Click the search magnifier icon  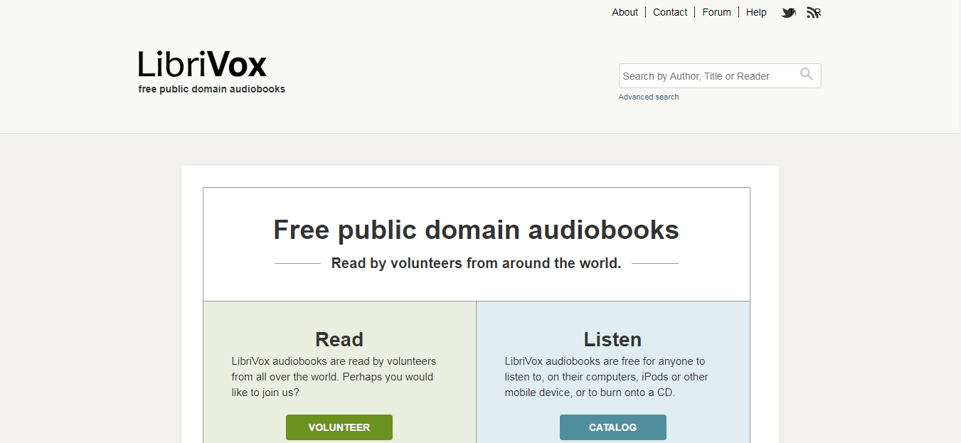click(x=807, y=74)
